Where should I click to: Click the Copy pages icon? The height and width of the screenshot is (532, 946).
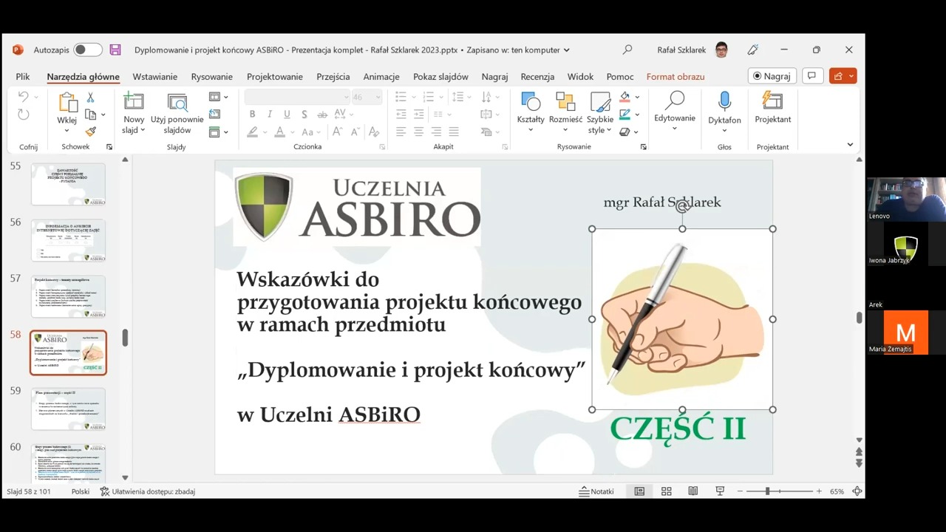90,115
